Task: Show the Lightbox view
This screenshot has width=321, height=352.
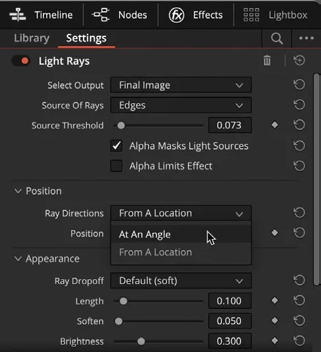Action: tap(275, 15)
